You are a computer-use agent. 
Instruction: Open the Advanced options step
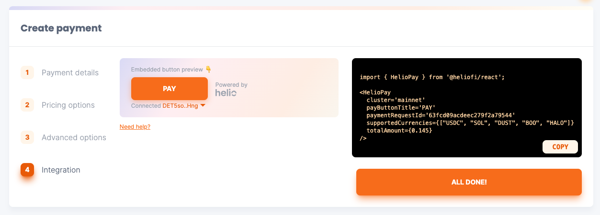point(74,137)
